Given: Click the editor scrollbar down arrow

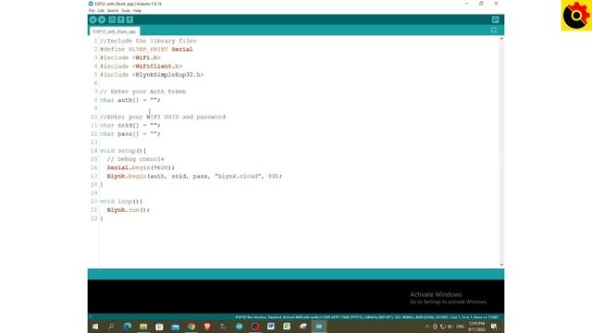Looking at the screenshot, I should tap(501, 265).
